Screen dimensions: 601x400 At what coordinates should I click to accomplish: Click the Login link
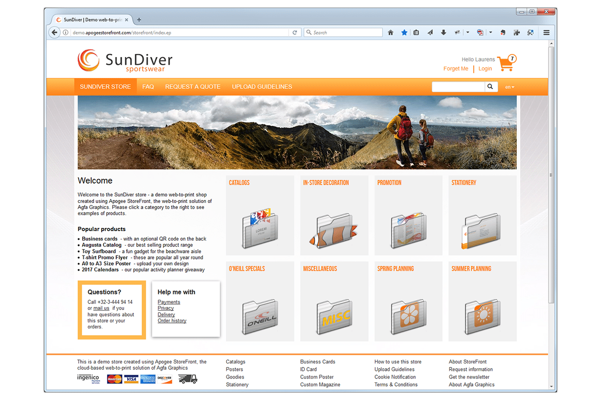(x=485, y=68)
